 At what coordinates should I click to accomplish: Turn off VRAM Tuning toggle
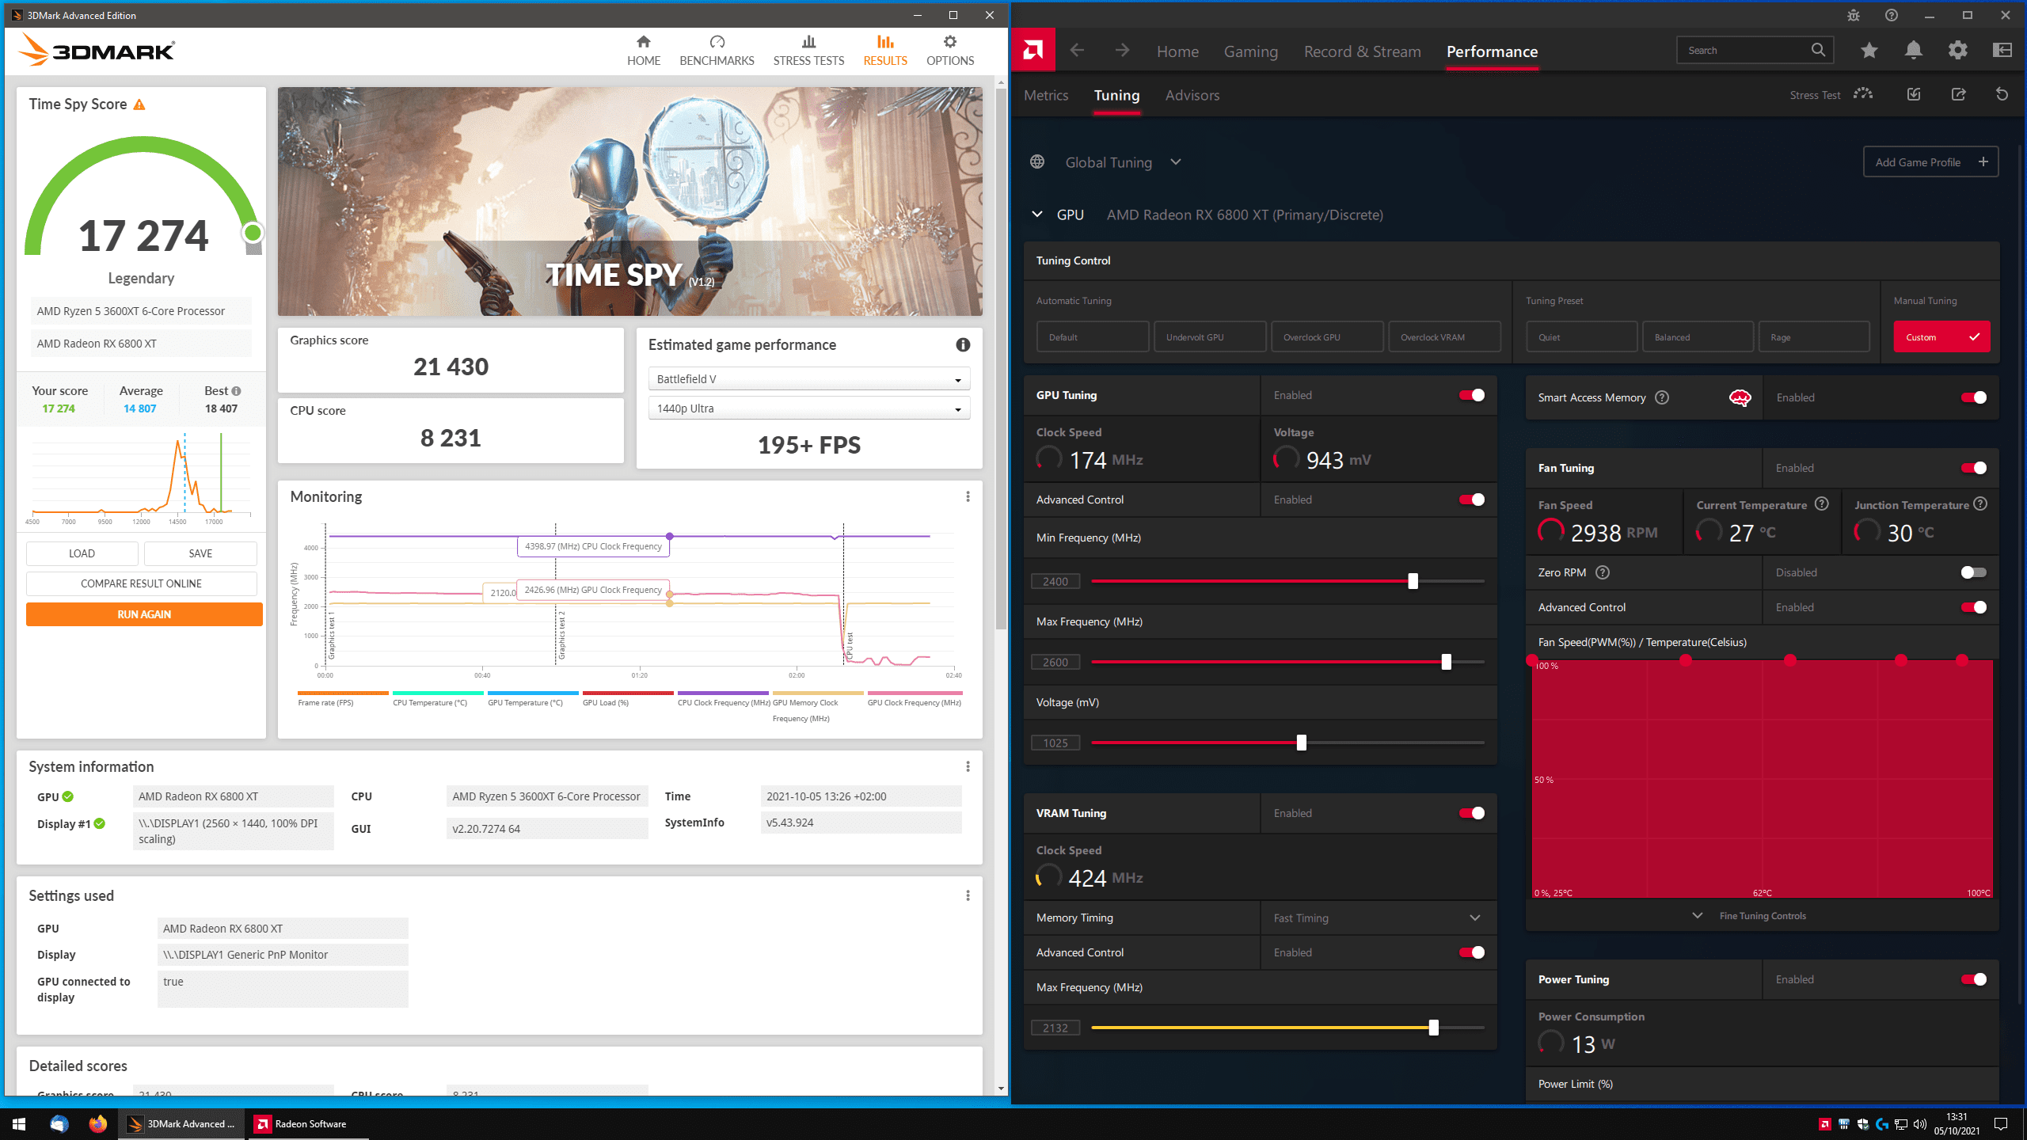(x=1471, y=813)
